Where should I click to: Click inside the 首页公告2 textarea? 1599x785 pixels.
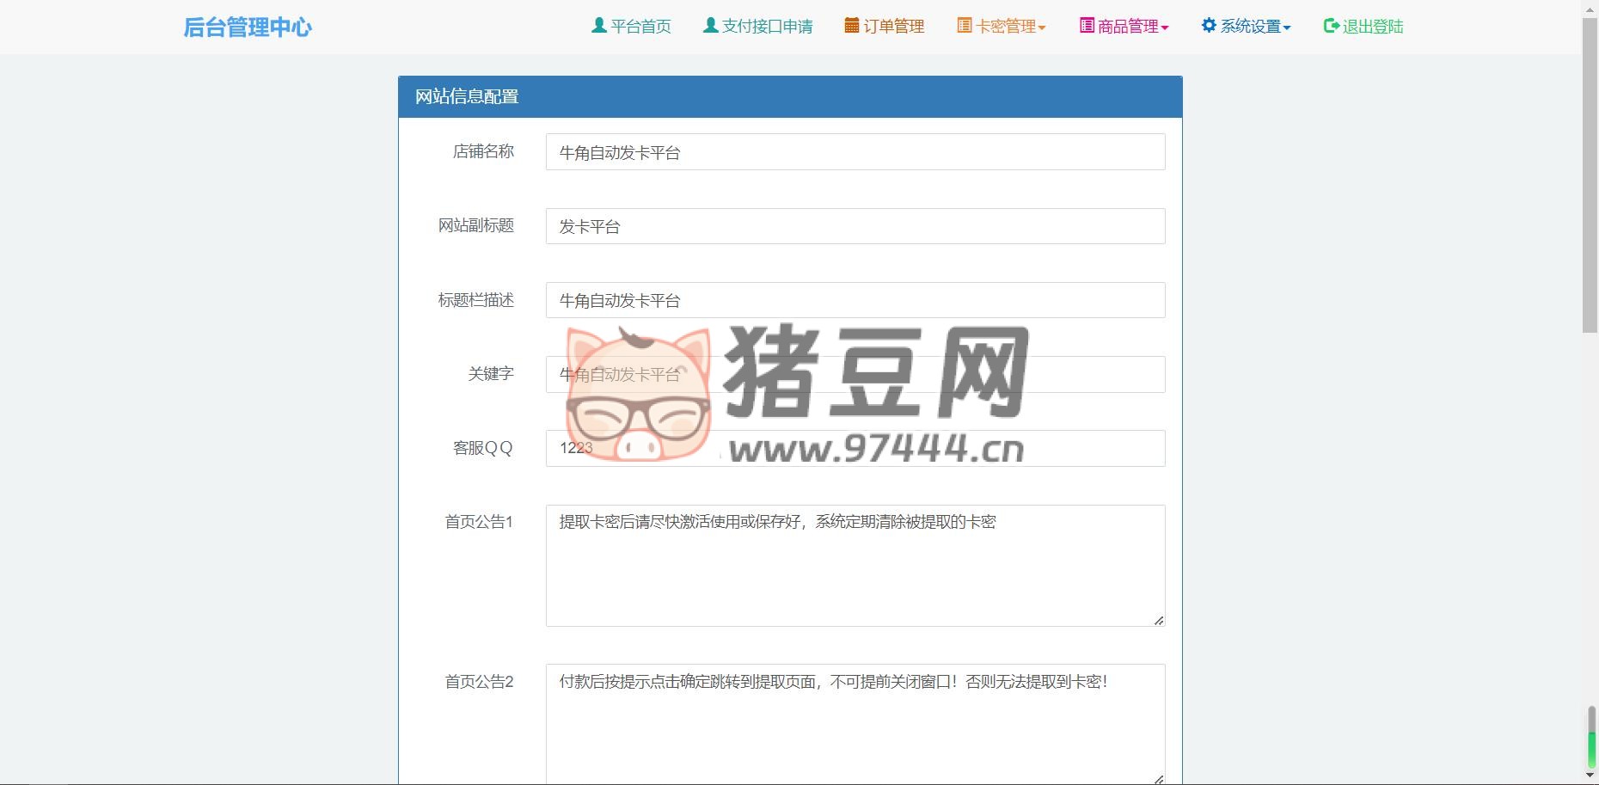tap(855, 724)
